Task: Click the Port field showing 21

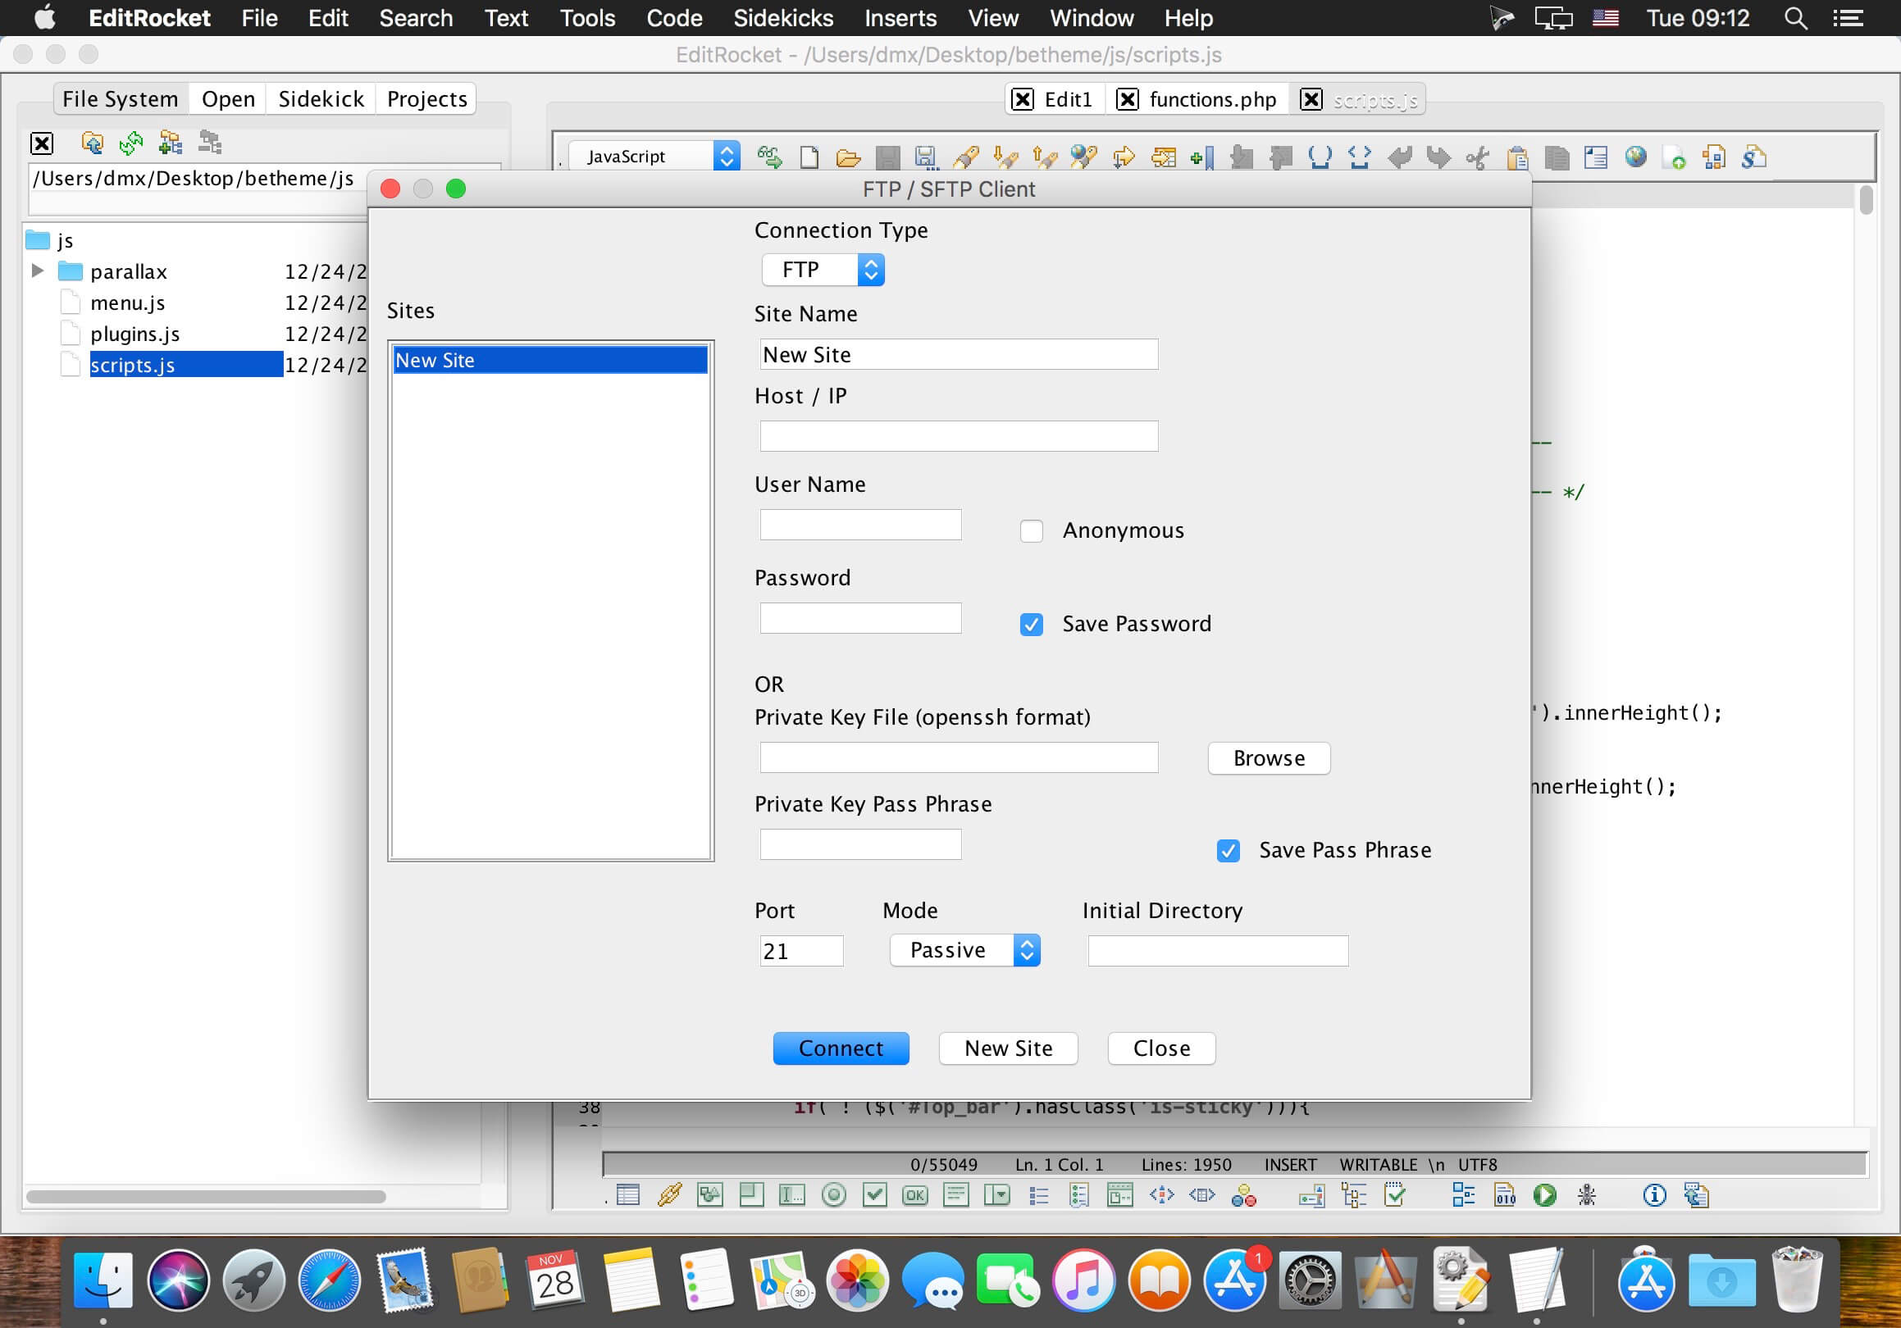Action: tap(800, 951)
